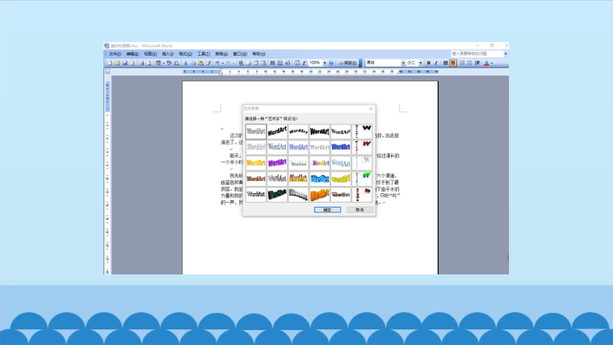613x345 pixels.
Task: Click the Cut scissors icon
Action: (185, 63)
